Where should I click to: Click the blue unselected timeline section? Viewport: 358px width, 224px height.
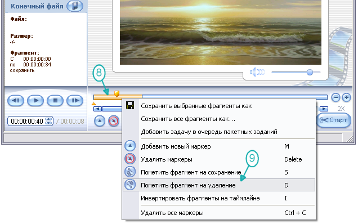pyautogui.click(x=235, y=97)
